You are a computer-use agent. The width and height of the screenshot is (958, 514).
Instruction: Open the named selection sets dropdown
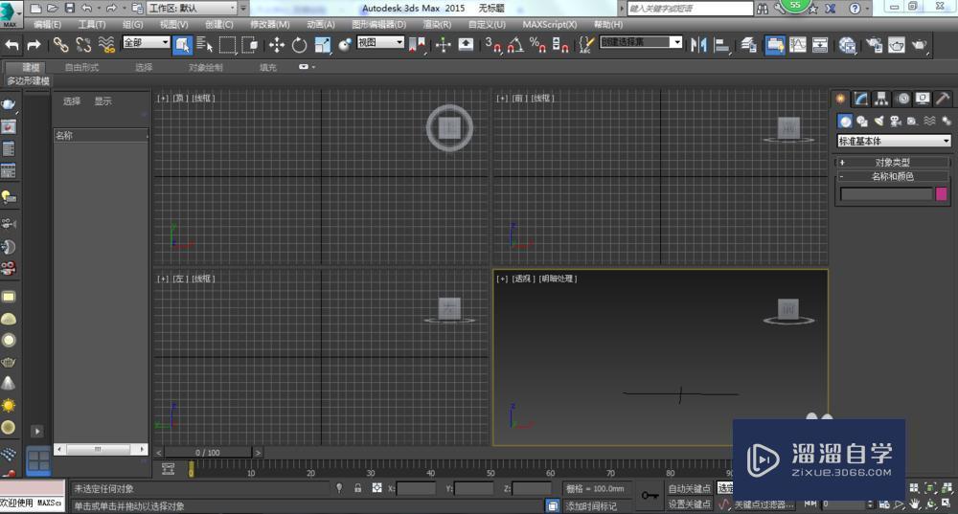tap(641, 42)
